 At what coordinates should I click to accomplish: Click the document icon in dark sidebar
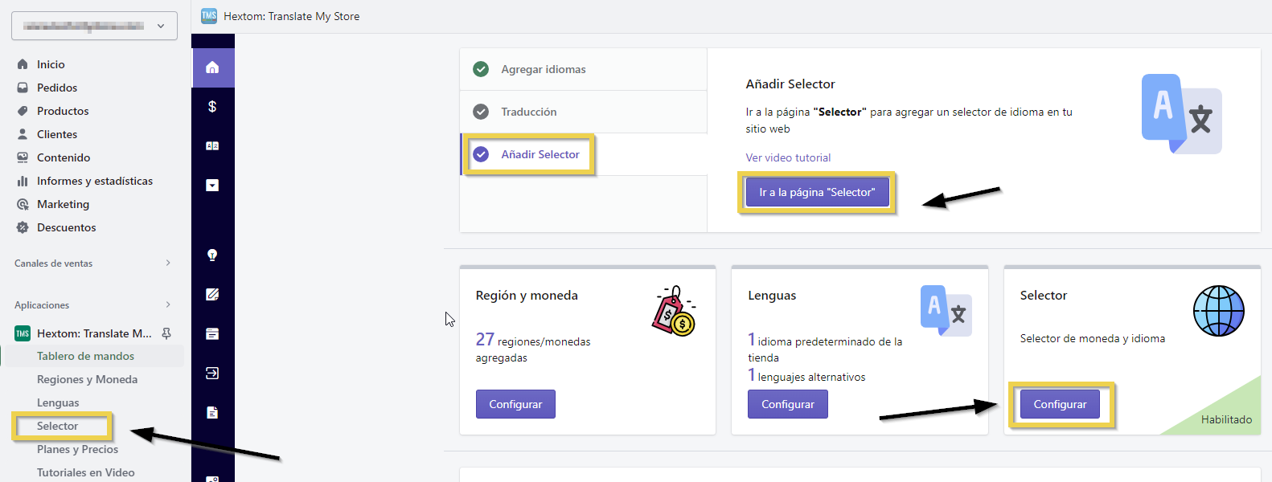212,413
